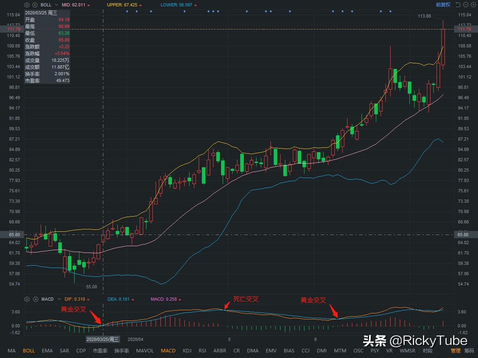Select the BIAS indicator tab
This screenshot has height=358, width=478.
289,351
